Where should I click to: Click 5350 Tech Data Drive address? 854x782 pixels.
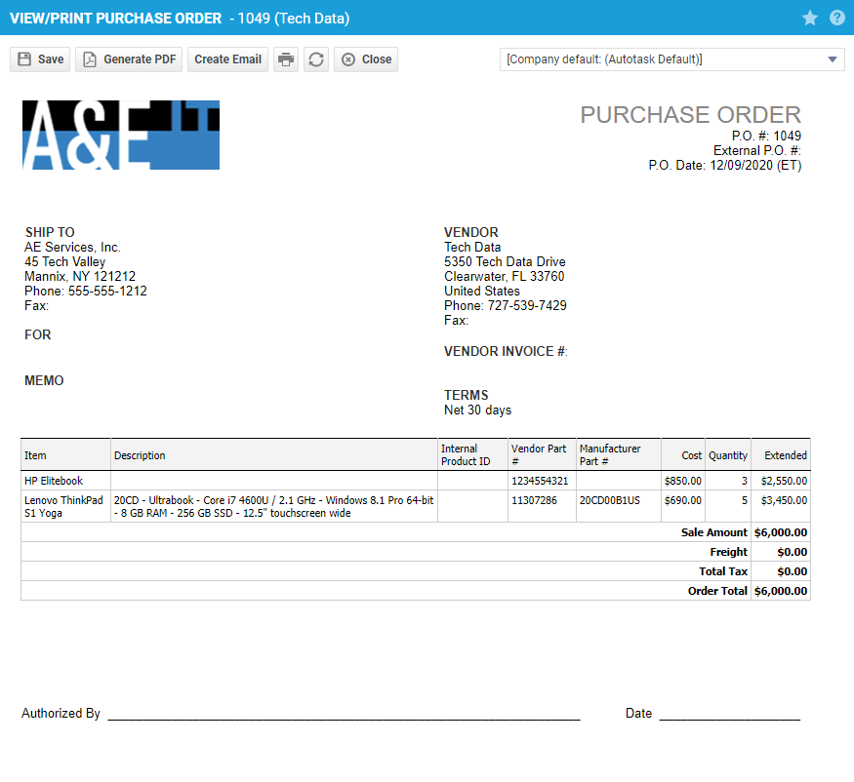click(505, 261)
